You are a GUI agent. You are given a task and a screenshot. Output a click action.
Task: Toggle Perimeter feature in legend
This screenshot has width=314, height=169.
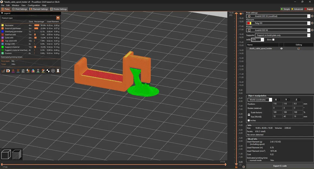click(30, 25)
